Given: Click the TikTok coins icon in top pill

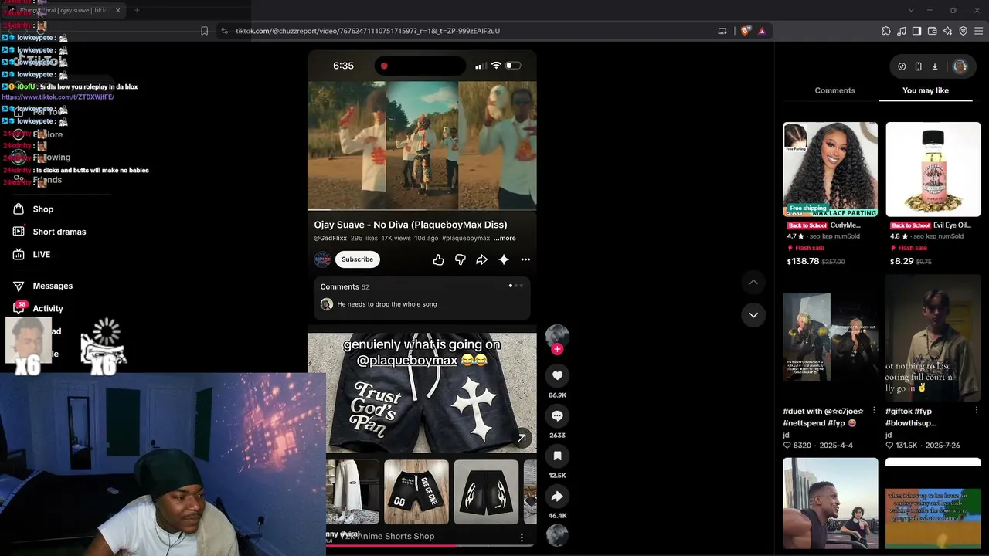Looking at the screenshot, I should (902, 66).
